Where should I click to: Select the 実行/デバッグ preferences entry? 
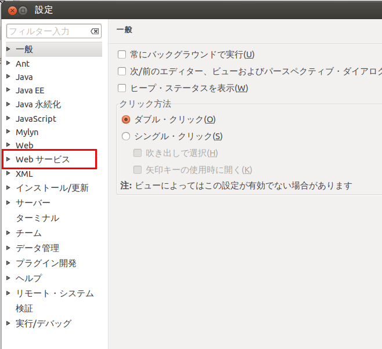tap(44, 323)
